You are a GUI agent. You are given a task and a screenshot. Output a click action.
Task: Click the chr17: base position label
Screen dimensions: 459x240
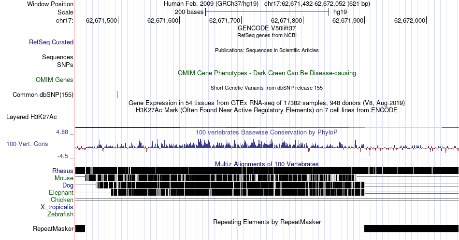coord(65,20)
